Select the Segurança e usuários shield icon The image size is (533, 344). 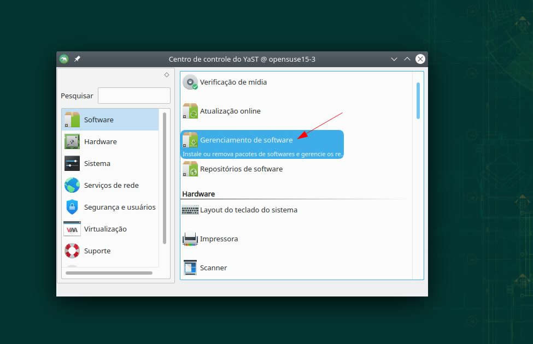coord(72,207)
